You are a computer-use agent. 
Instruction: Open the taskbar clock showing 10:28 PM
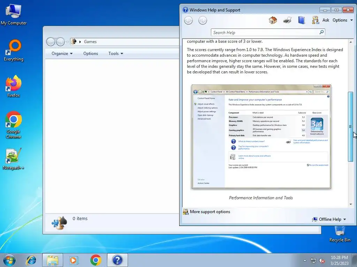[339, 260]
